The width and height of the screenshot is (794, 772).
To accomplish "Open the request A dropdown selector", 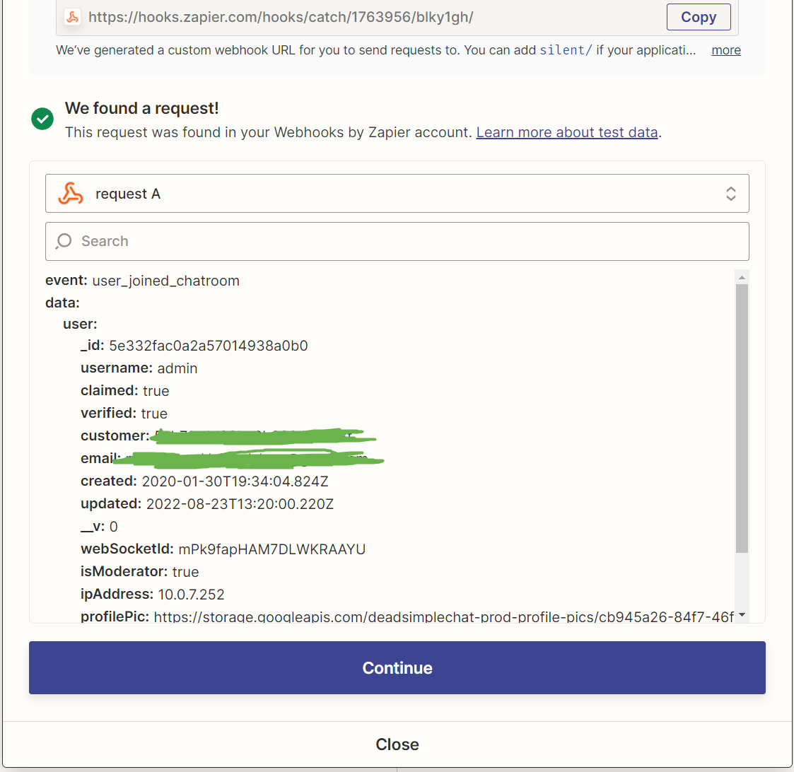I will (397, 194).
